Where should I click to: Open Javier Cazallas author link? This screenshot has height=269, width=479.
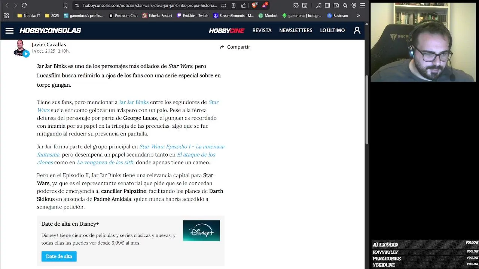[x=49, y=44]
